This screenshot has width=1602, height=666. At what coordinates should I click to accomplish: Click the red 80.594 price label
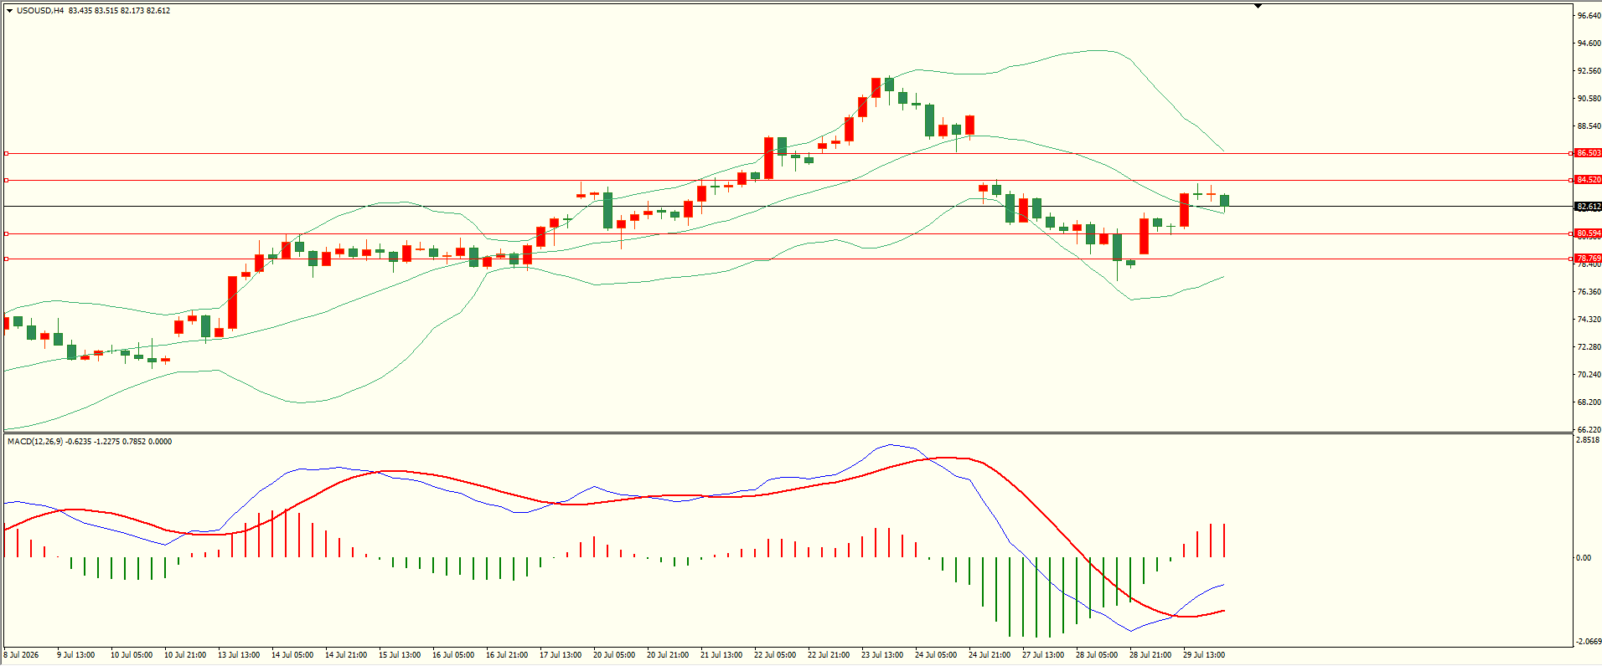pyautogui.click(x=1588, y=233)
